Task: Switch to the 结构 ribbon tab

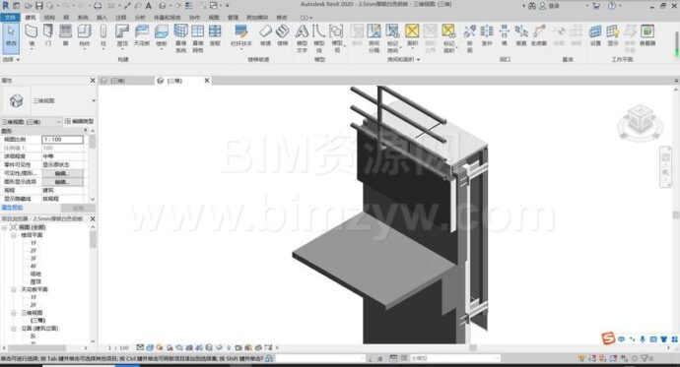Action: tap(49, 18)
